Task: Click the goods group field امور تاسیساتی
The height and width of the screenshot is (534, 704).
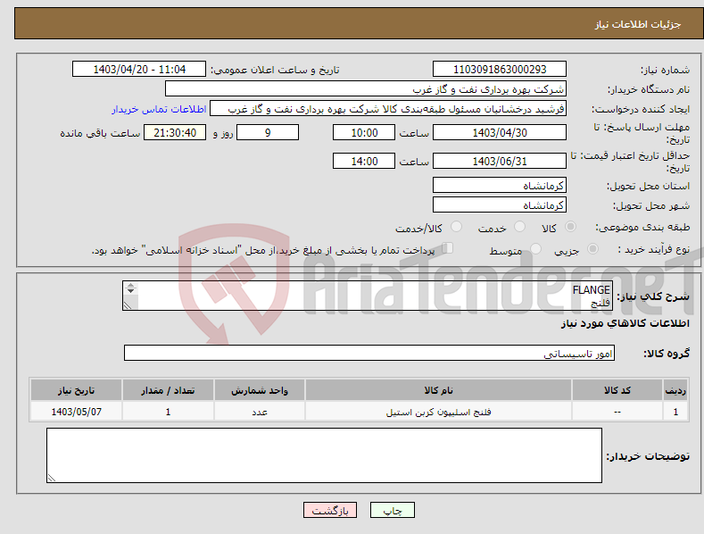Action: tap(369, 354)
